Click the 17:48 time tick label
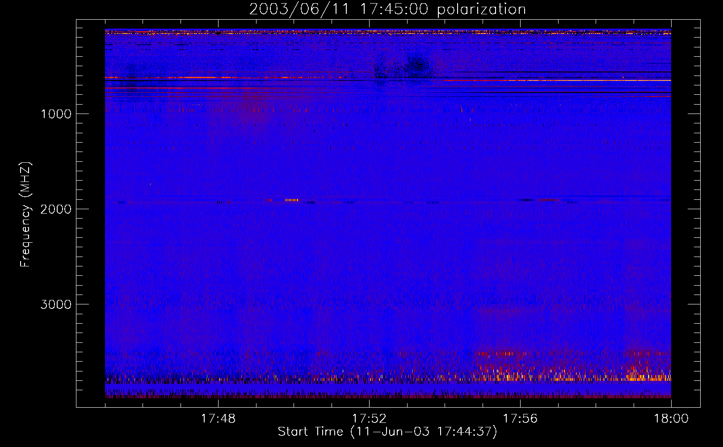 (x=218, y=419)
